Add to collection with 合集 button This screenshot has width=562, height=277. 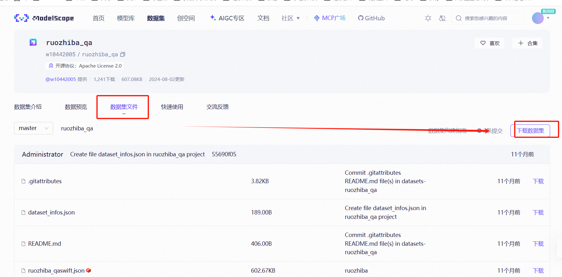(527, 43)
